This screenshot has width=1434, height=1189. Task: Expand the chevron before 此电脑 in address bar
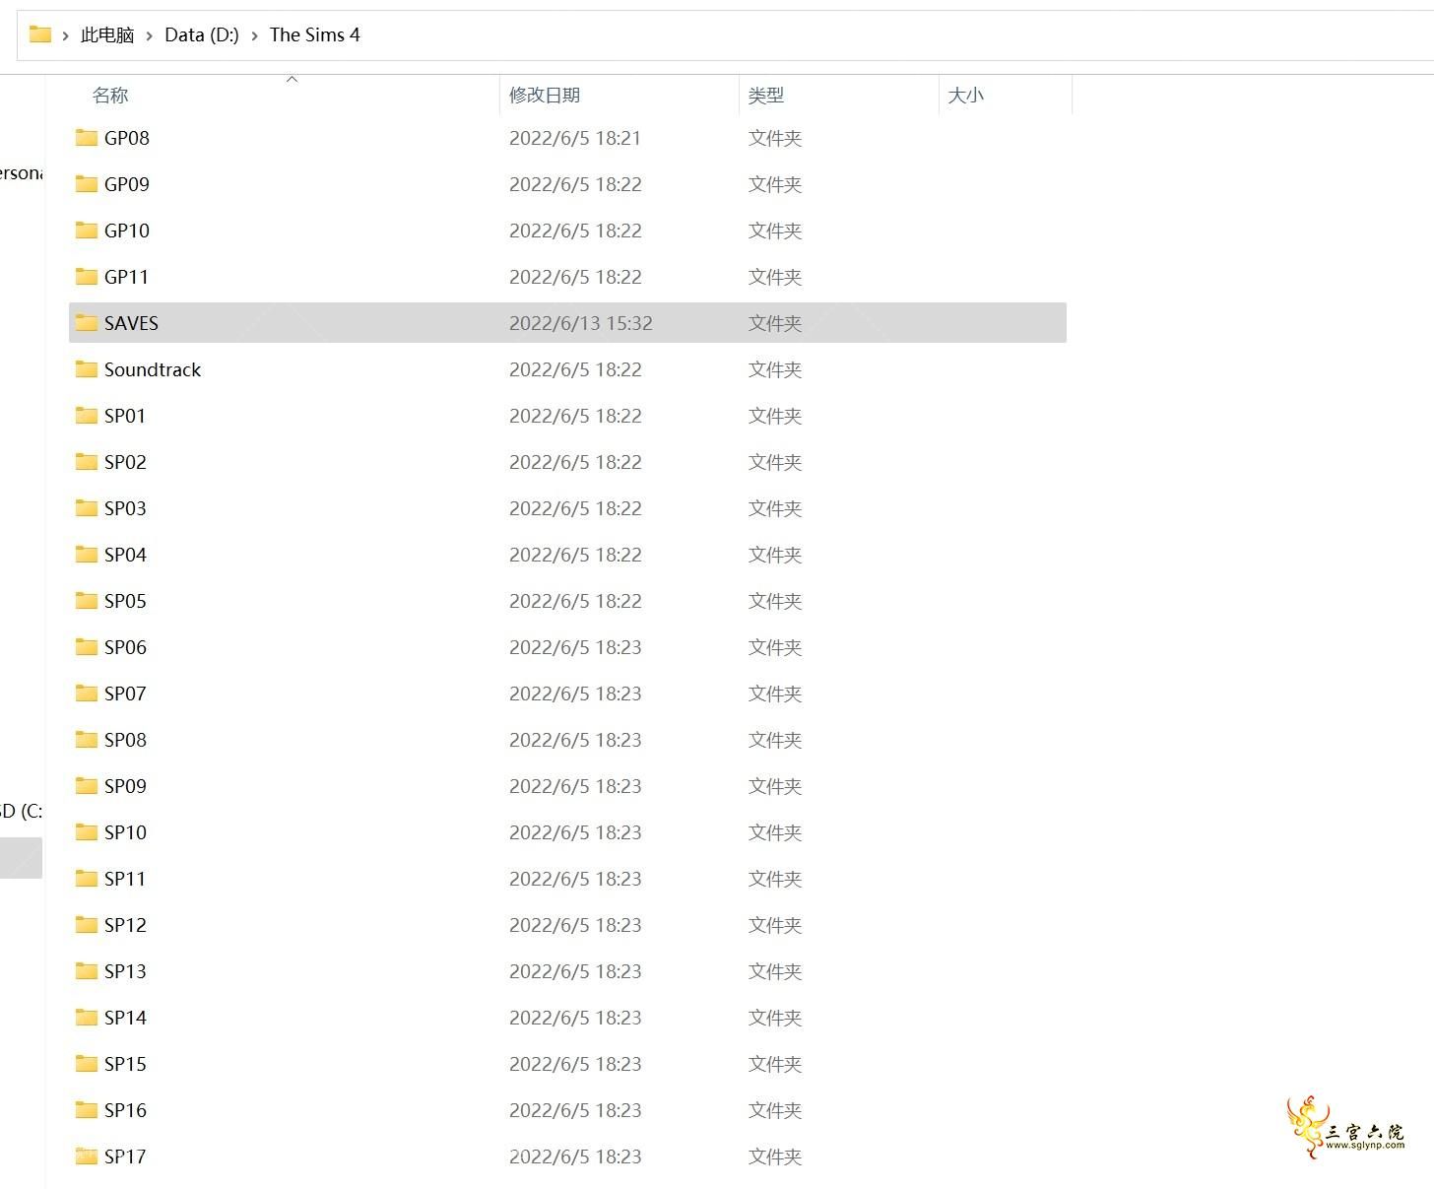pos(65,35)
